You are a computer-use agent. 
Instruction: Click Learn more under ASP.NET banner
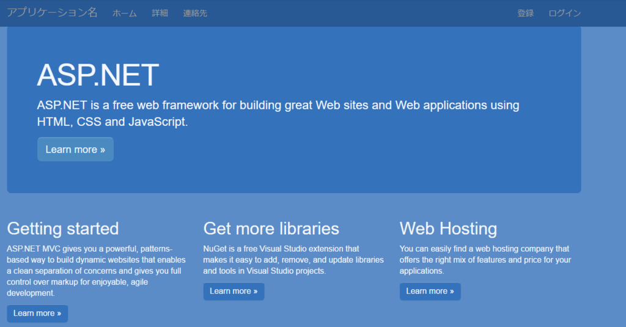[75, 149]
